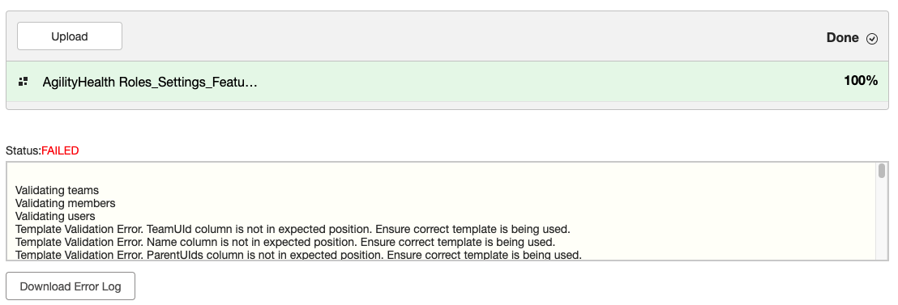
Task: Click the blank first line of error log
Action: pyautogui.click(x=443, y=177)
